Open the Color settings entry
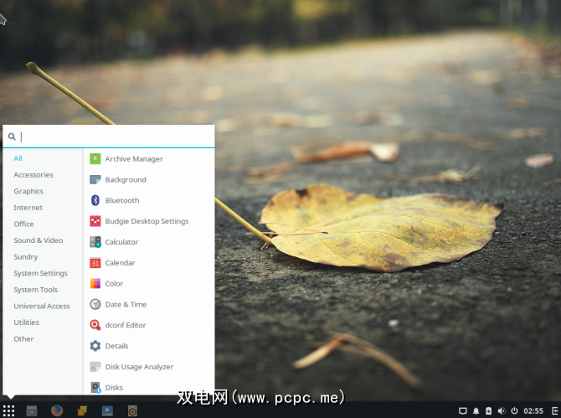This screenshot has height=418, width=561. (113, 284)
